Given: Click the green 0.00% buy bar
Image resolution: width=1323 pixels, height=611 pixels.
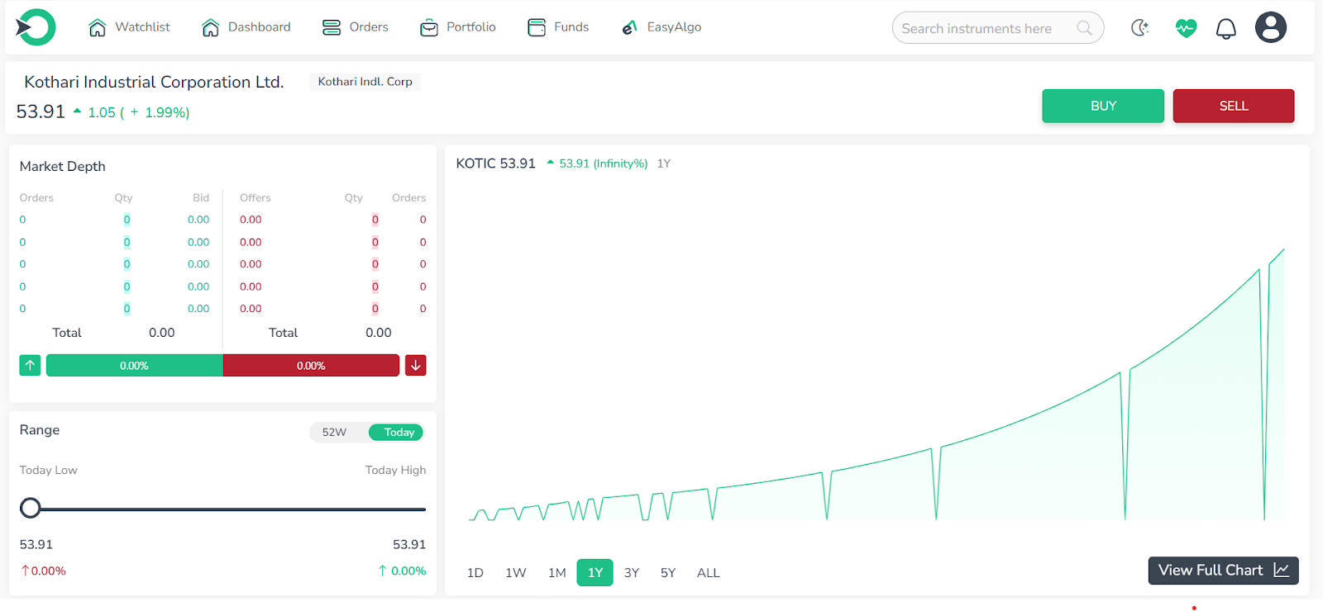Looking at the screenshot, I should (x=135, y=366).
